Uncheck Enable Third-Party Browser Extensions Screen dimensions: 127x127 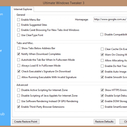[19, 107]
